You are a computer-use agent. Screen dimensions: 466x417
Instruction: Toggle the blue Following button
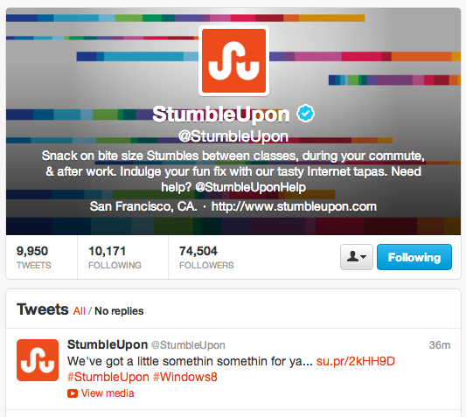(414, 257)
